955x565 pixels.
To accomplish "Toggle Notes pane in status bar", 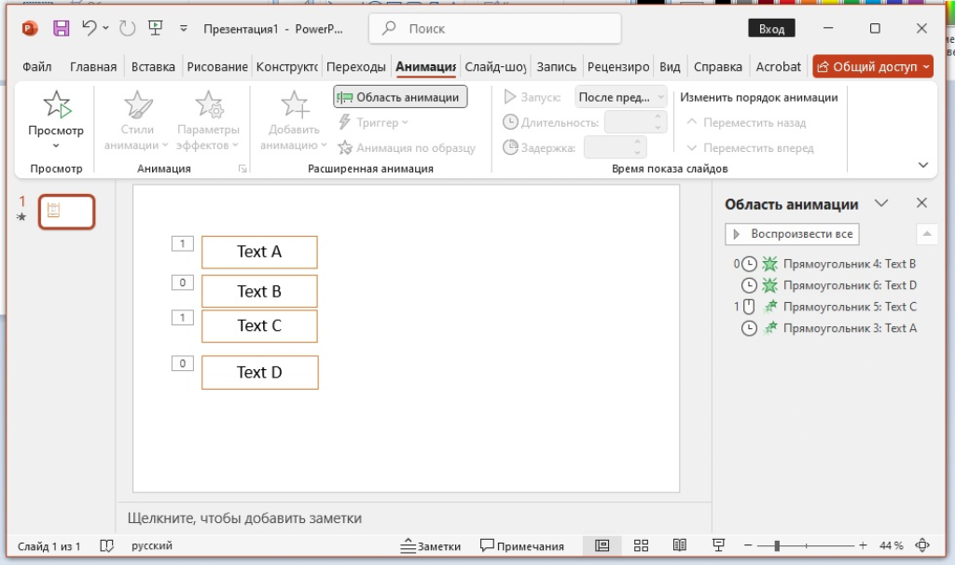I will [x=431, y=545].
